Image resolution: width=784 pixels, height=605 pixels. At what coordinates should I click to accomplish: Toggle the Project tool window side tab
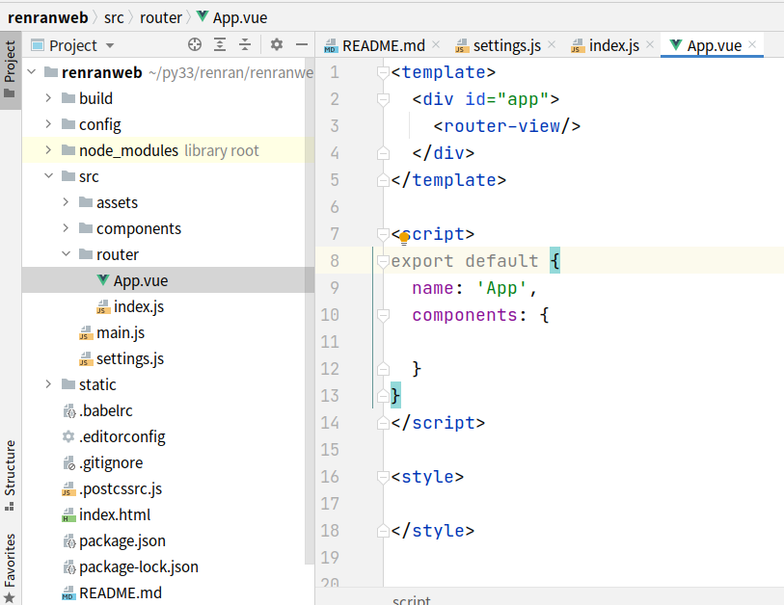tap(10, 70)
